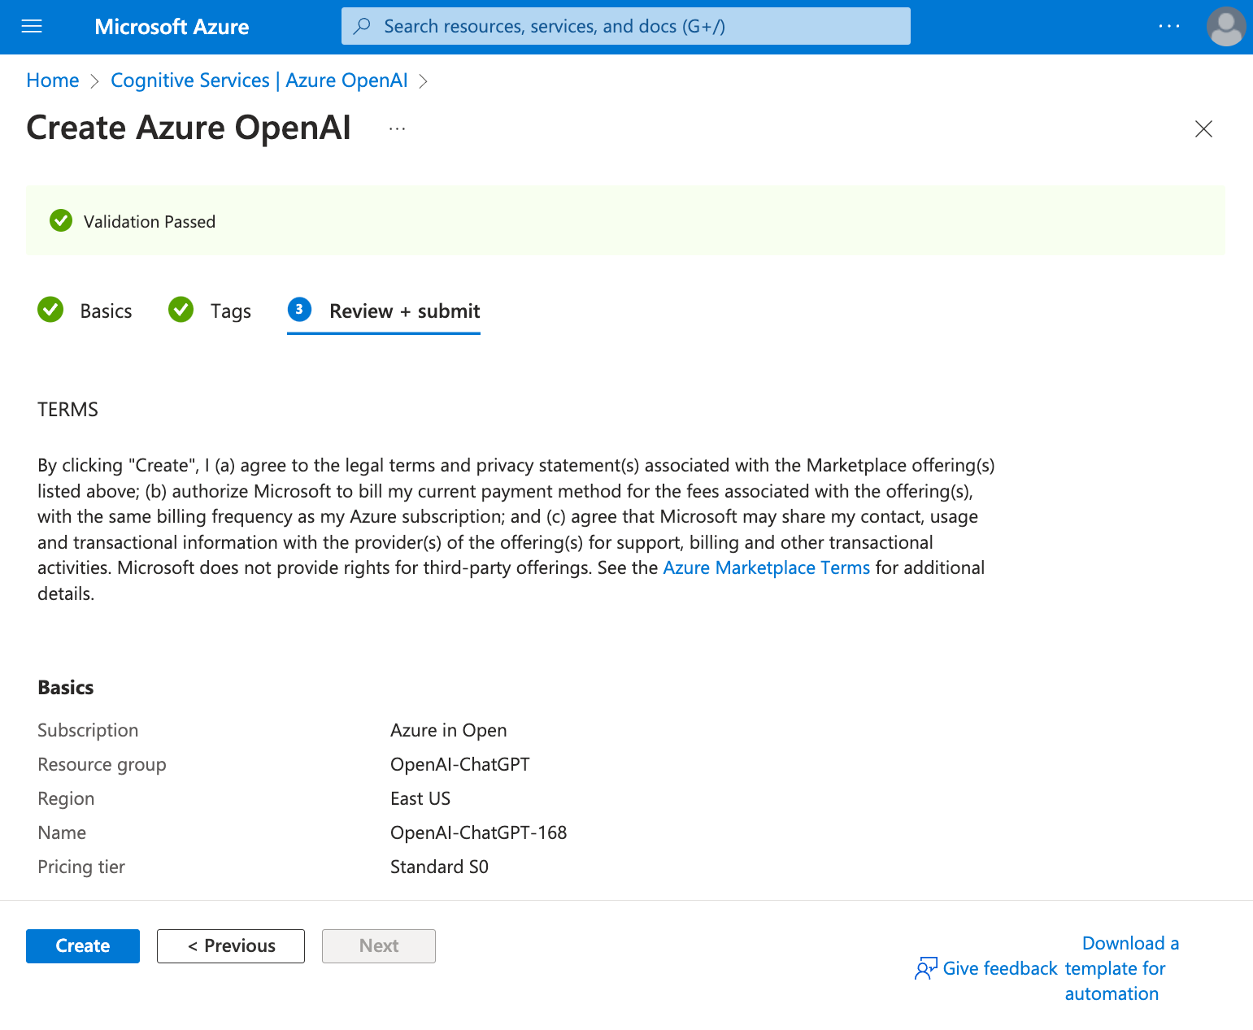
Task: Go to the Basics tab
Action: (106, 311)
